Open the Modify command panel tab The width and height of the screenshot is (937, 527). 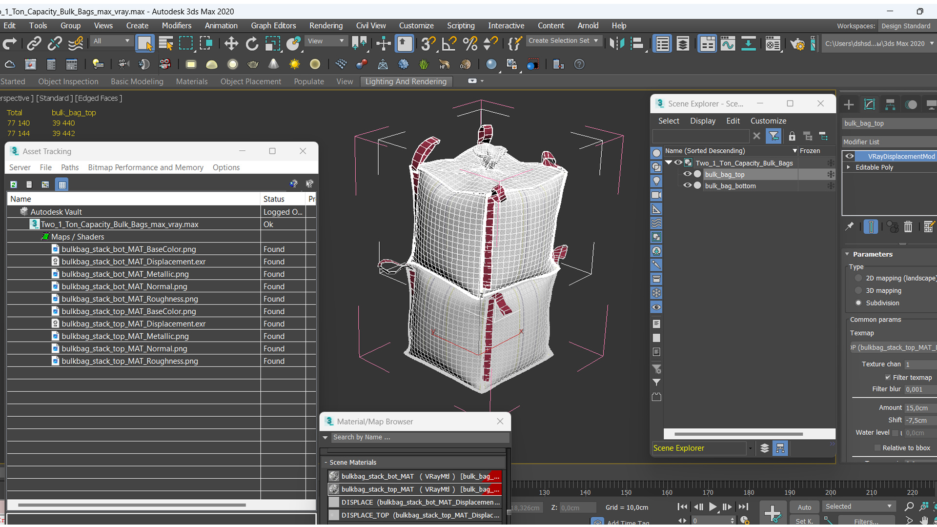pos(870,104)
